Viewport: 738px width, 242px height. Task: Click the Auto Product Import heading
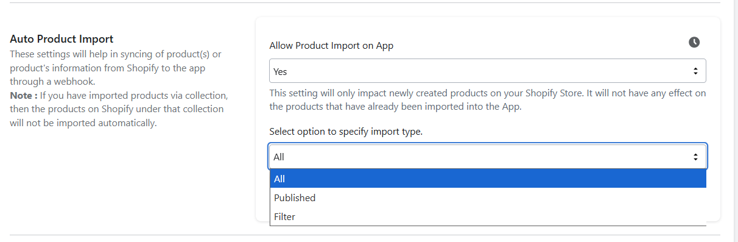pyautogui.click(x=61, y=39)
